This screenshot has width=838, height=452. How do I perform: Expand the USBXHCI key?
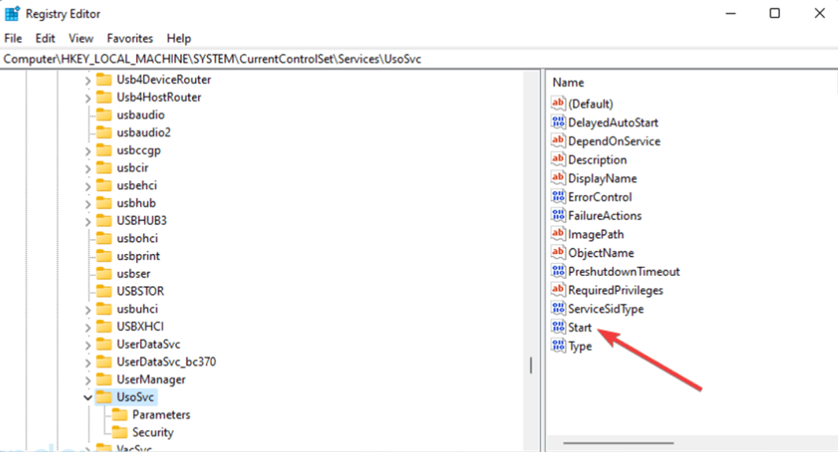click(x=87, y=328)
